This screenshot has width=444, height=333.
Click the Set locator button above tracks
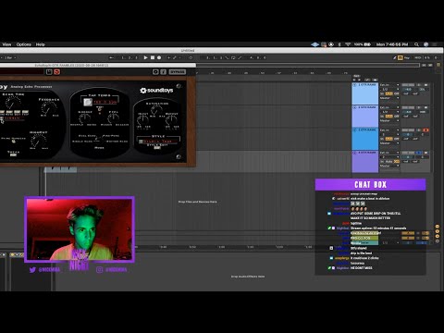click(x=357, y=76)
